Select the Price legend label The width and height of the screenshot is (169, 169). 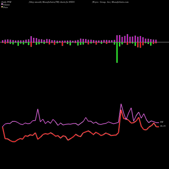click(x=5, y=7)
